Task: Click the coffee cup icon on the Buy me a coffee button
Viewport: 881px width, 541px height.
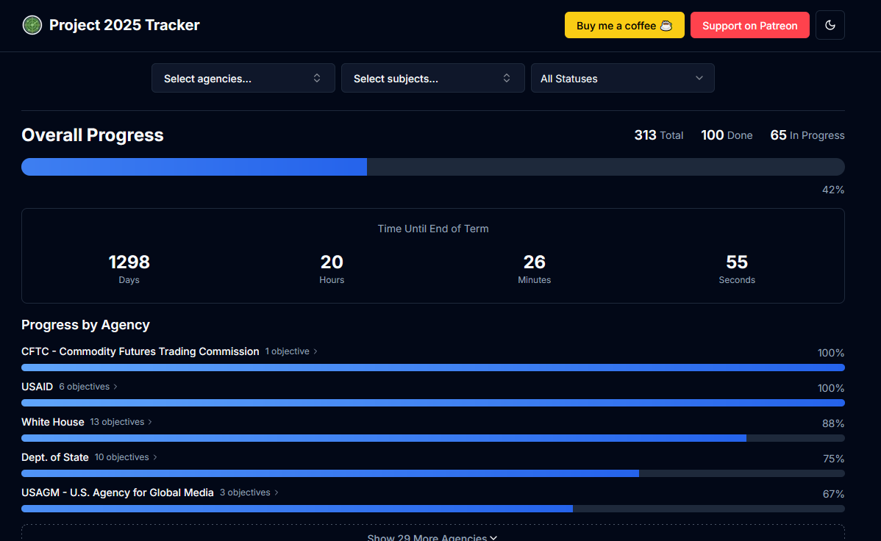Action: (666, 25)
